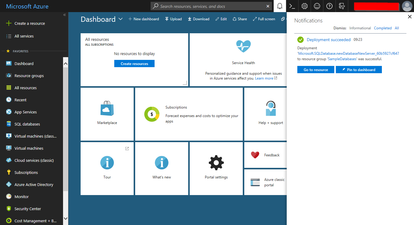Screen dimensions: 414x225
Task: Click the Pin to dashboard button
Action: [359, 70]
